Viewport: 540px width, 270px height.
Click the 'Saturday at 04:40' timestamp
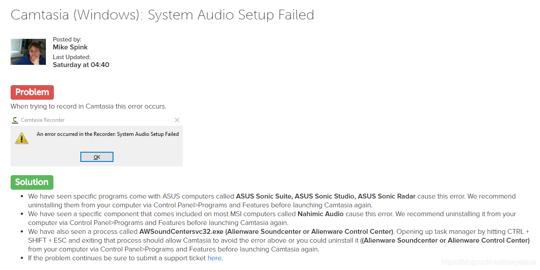(81, 65)
